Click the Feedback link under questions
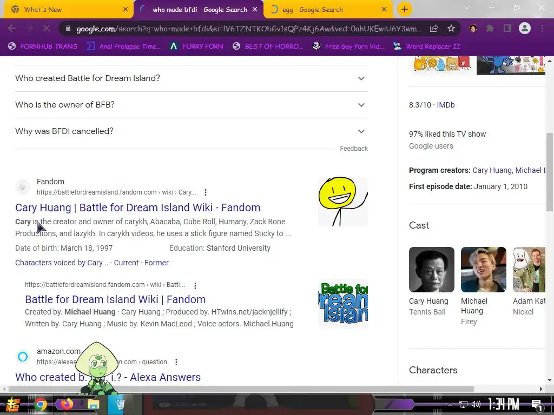Image resolution: width=554 pixels, height=415 pixels. click(354, 149)
